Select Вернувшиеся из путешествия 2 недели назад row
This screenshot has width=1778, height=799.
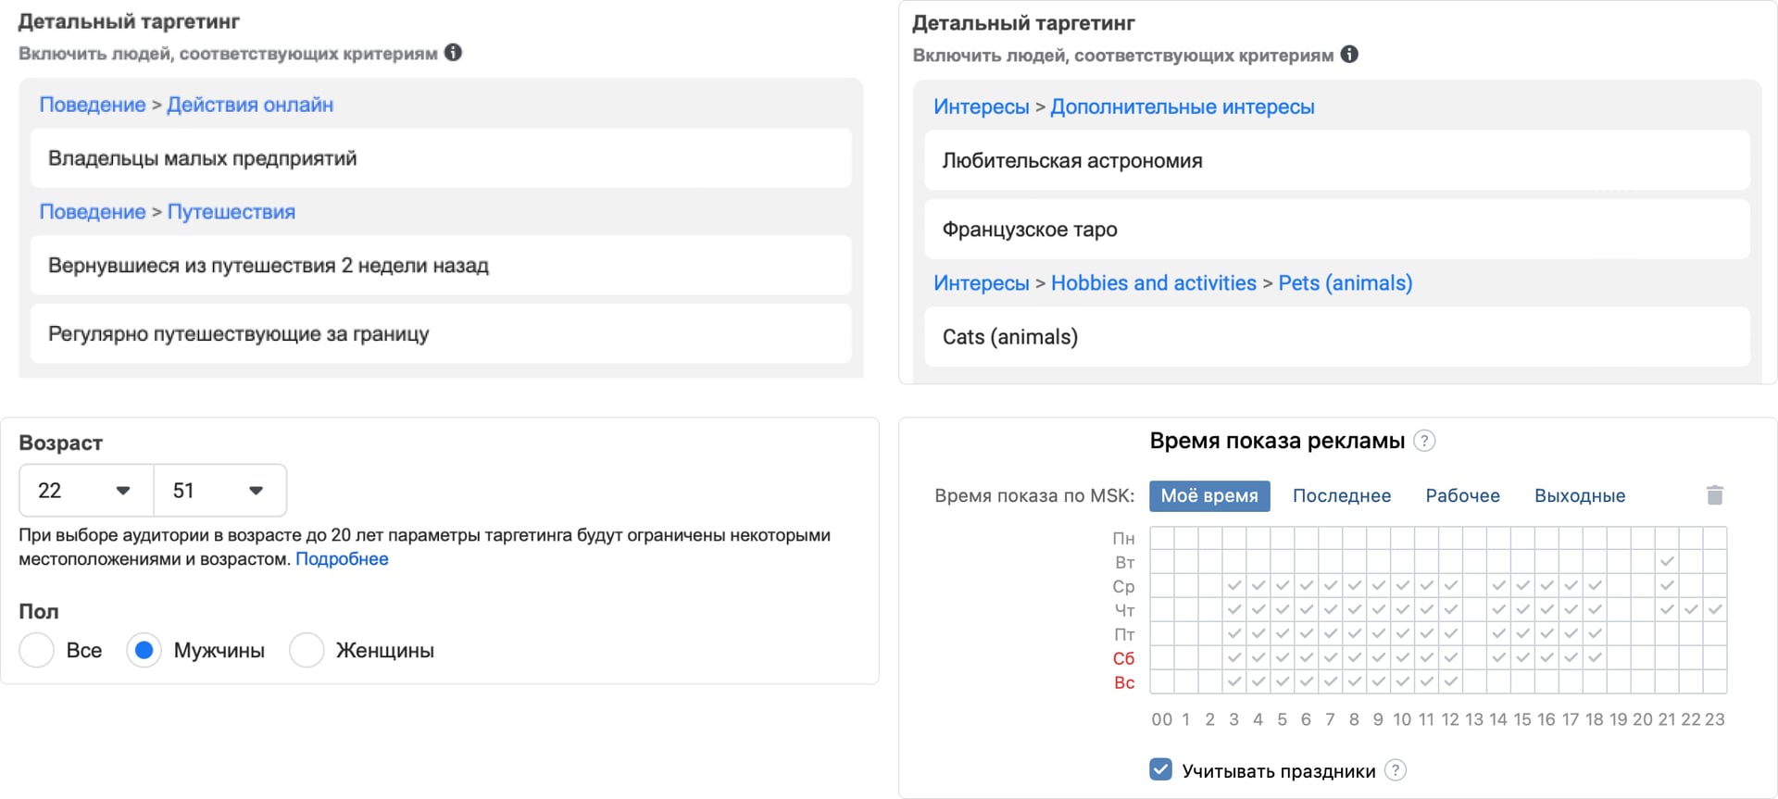click(x=441, y=266)
